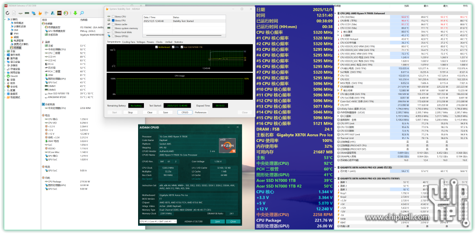This screenshot has height=234, width=476.
Task: Click the green download arrow toolbar icon
Action: [75, 13]
